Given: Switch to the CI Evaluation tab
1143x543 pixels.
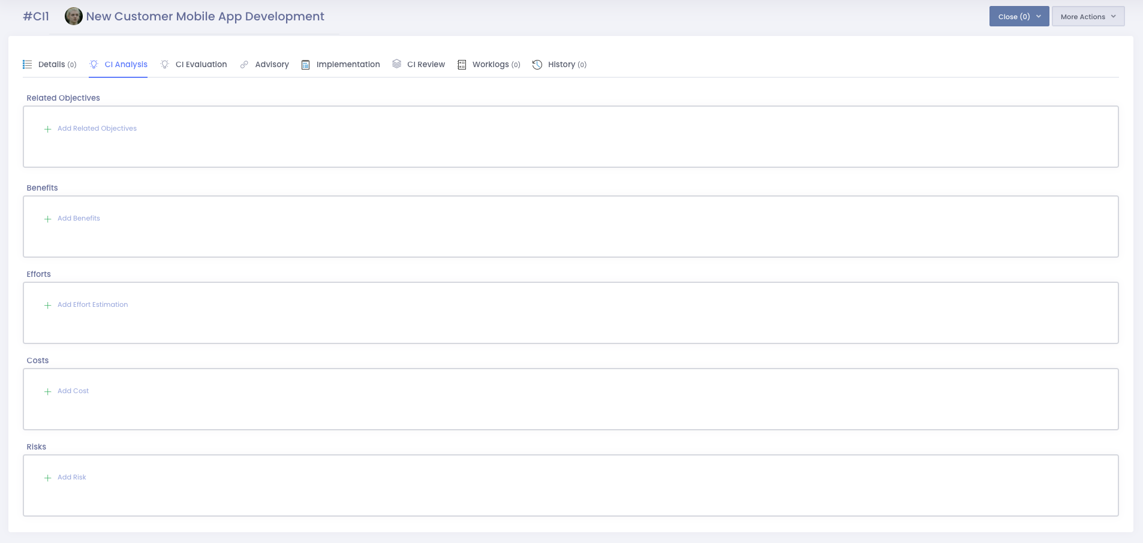Looking at the screenshot, I should coord(201,65).
